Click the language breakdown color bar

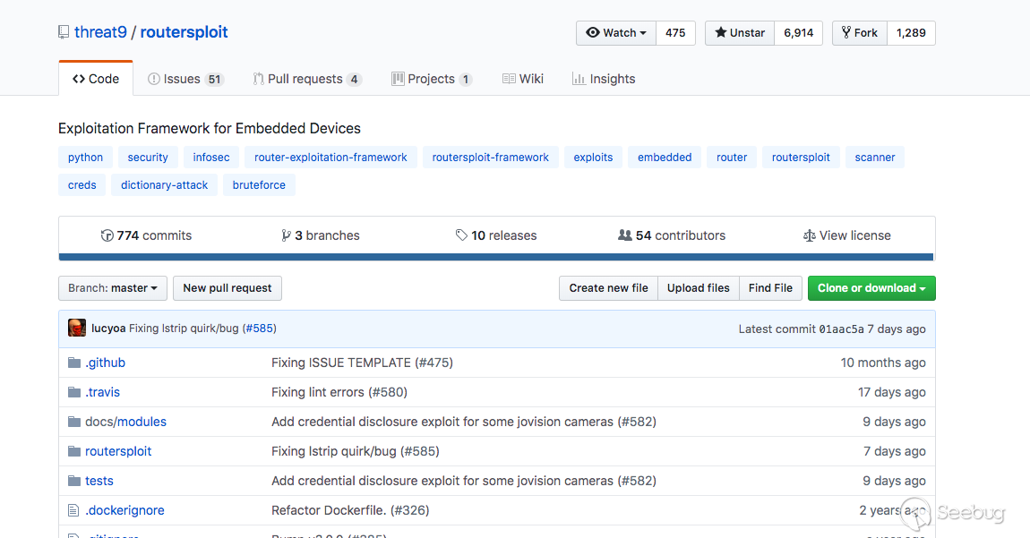496,258
